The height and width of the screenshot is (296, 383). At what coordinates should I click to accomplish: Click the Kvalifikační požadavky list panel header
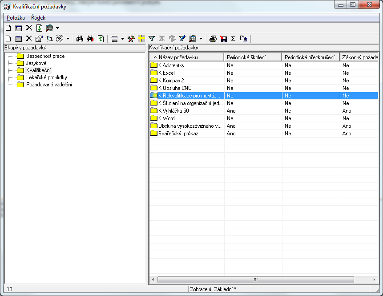click(x=263, y=48)
